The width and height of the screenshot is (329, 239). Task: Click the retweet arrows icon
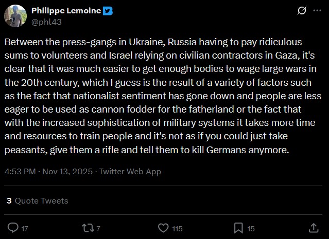(x=88, y=228)
